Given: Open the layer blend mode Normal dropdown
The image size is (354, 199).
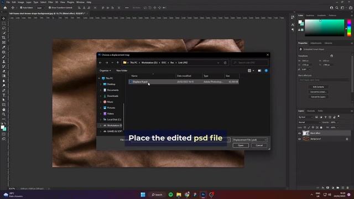Looking at the screenshot, I should pyautogui.click(x=309, y=122).
